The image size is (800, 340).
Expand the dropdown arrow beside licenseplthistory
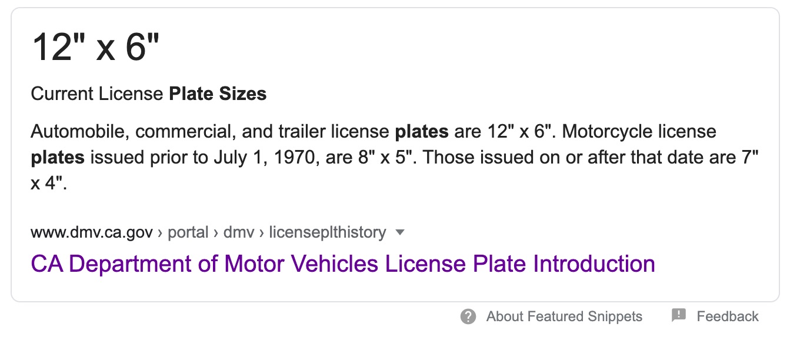pyautogui.click(x=400, y=232)
